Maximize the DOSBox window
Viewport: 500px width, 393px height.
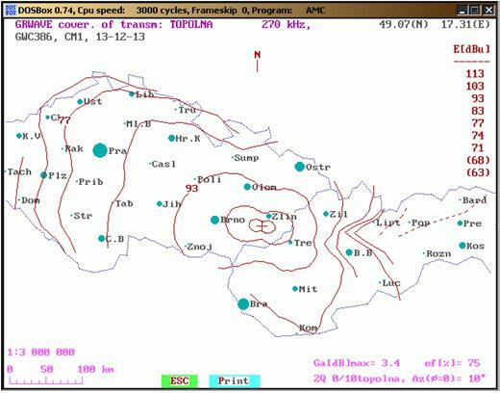tap(475, 11)
